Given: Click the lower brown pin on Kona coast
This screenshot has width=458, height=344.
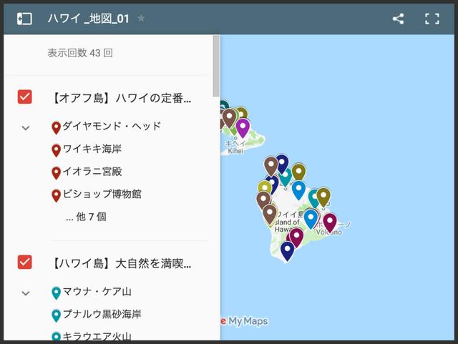Looking at the screenshot, I should coord(270,215).
